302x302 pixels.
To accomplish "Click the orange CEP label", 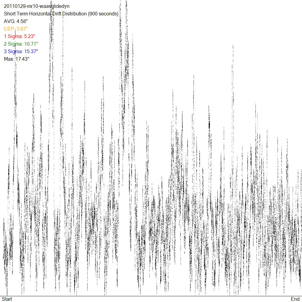I will tap(9, 29).
